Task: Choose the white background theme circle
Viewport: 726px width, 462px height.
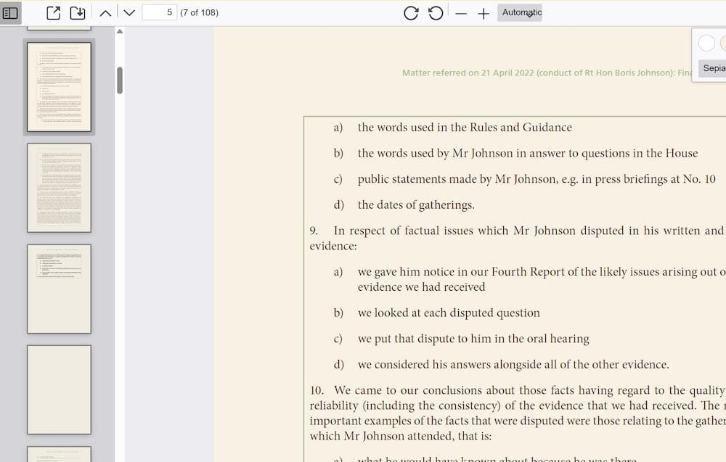Action: click(706, 42)
